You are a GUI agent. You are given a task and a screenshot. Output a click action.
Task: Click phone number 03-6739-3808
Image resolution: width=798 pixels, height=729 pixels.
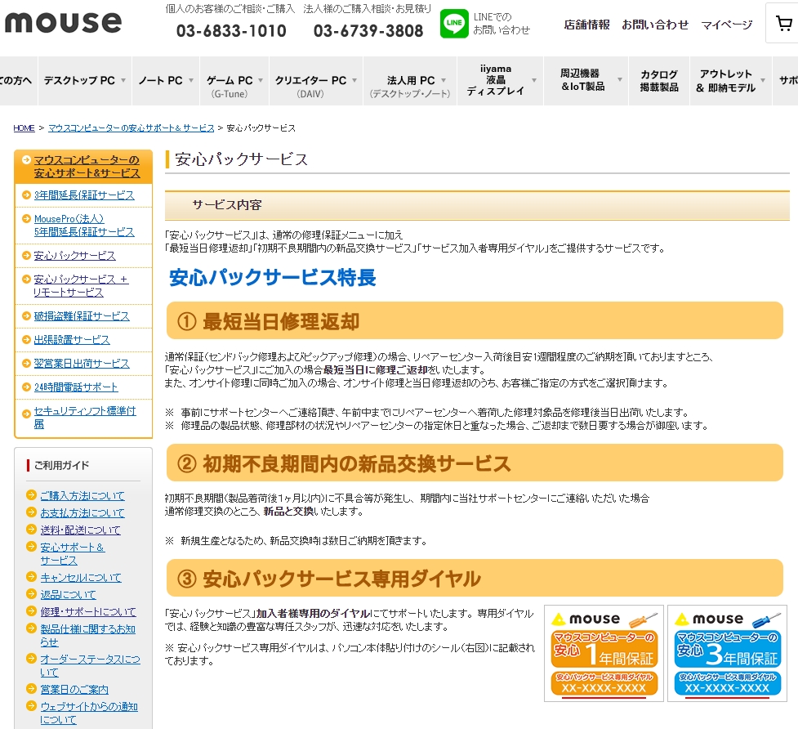point(368,31)
